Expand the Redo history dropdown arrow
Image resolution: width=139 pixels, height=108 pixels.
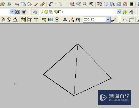pyautogui.click(x=66, y=4)
